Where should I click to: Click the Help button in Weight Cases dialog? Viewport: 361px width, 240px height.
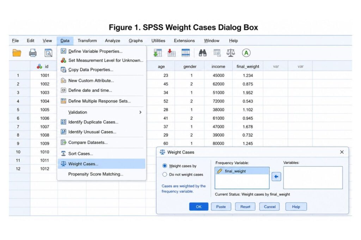pyautogui.click(x=296, y=207)
